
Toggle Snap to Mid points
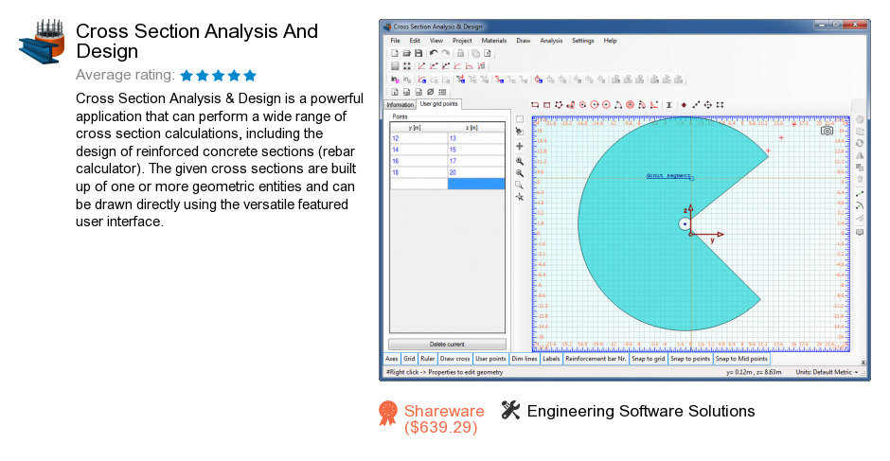pos(741,359)
